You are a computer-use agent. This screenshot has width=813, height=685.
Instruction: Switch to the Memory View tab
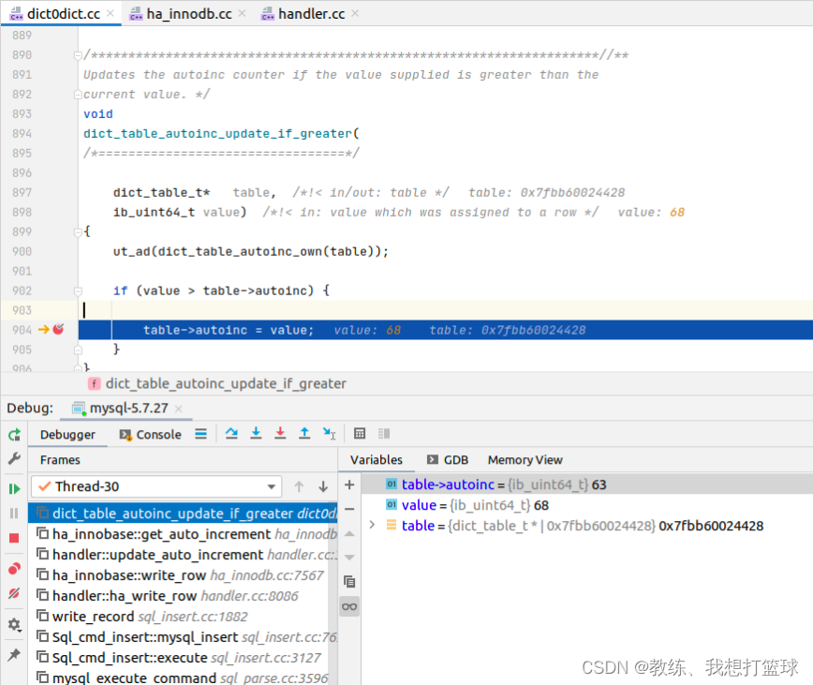pyautogui.click(x=525, y=460)
